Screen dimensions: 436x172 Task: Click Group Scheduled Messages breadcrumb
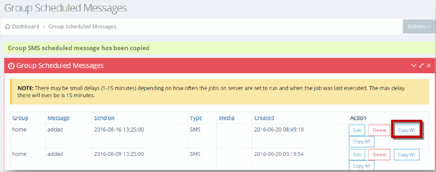click(82, 27)
